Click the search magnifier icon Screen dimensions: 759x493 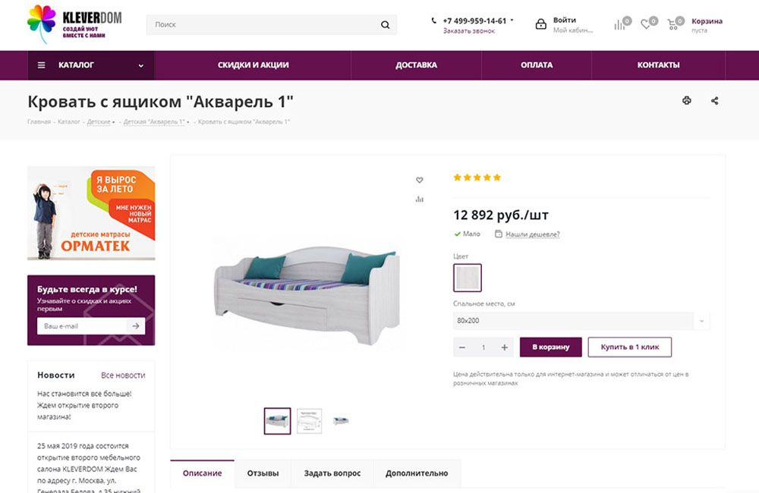pyautogui.click(x=386, y=25)
